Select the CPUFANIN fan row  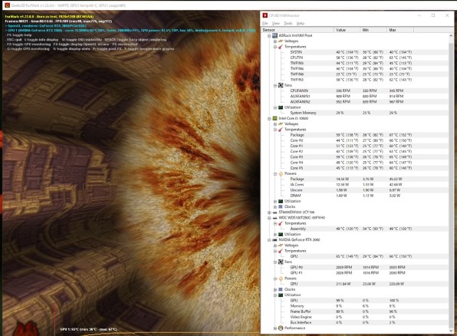click(355, 91)
